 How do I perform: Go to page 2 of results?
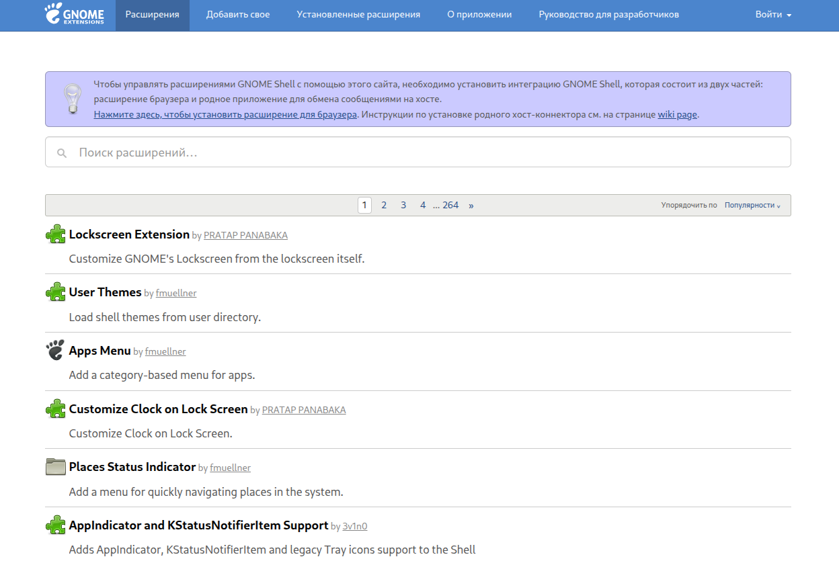[x=384, y=205]
